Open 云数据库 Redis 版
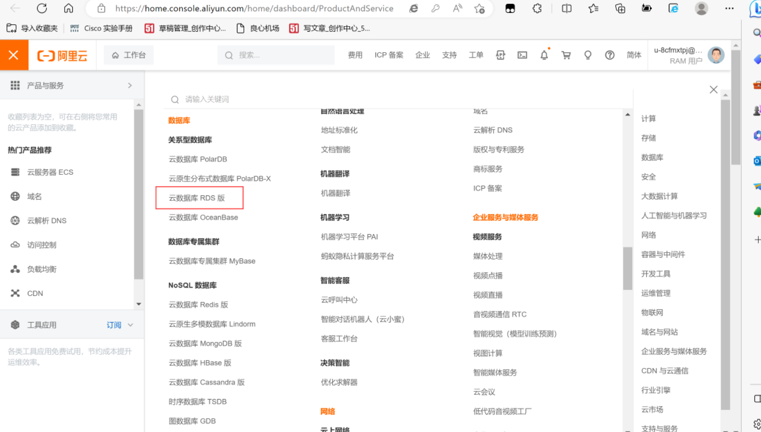This screenshot has width=761, height=432. [x=198, y=304]
